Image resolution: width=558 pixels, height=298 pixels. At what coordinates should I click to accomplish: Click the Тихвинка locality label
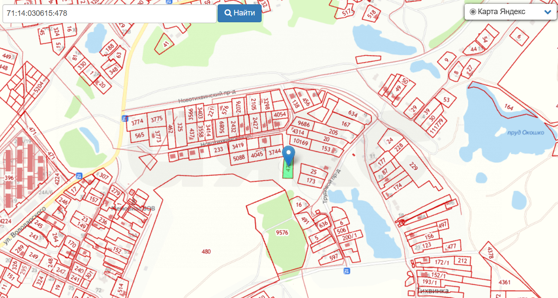tap(433, 291)
